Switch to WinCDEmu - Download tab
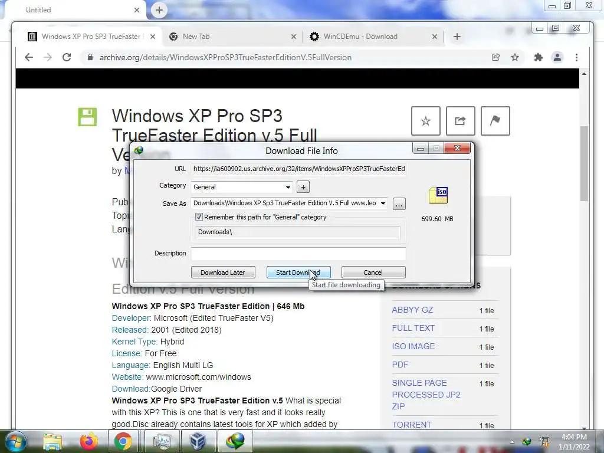604x453 pixels. (x=372, y=37)
